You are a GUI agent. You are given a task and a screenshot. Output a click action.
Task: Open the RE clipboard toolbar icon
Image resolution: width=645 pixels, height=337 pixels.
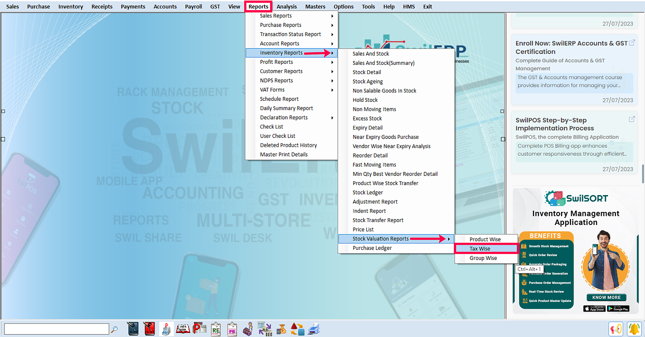click(216, 329)
